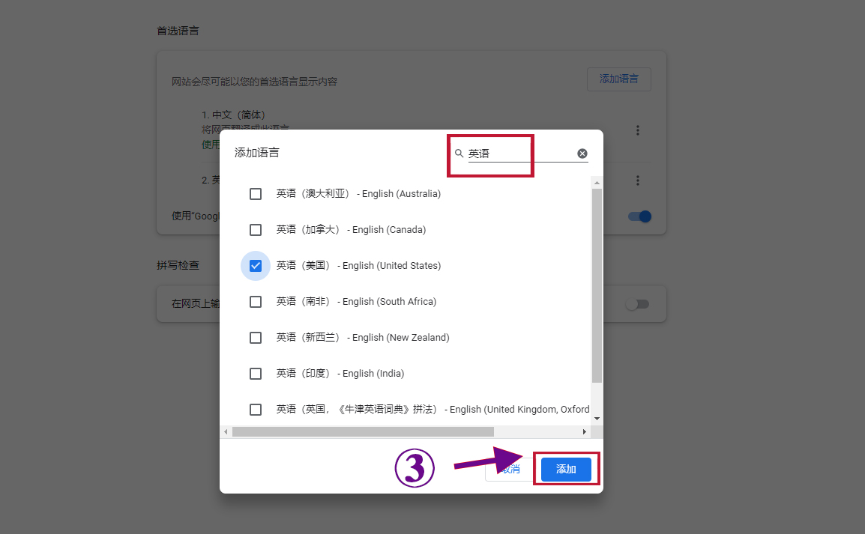Check English (New Zealand)
This screenshot has width=865, height=534.
(x=256, y=337)
